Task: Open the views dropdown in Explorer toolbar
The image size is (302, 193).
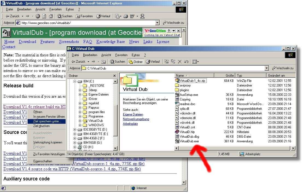Action: coord(195,62)
